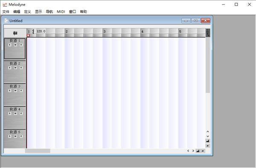Mute track 轨道 4 with its M button
The height and width of the screenshot is (168, 256).
(15, 113)
